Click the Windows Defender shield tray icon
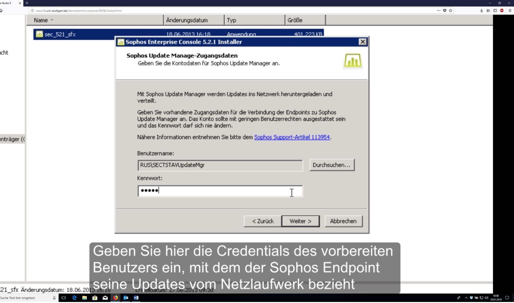 coord(471,298)
